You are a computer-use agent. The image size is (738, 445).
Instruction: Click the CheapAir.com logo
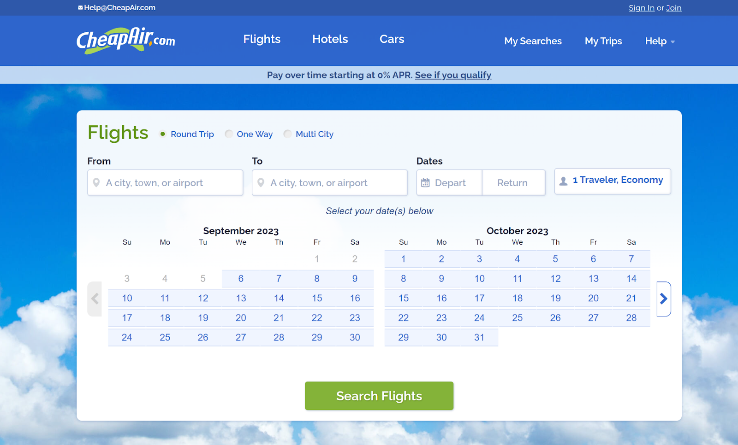pos(125,41)
